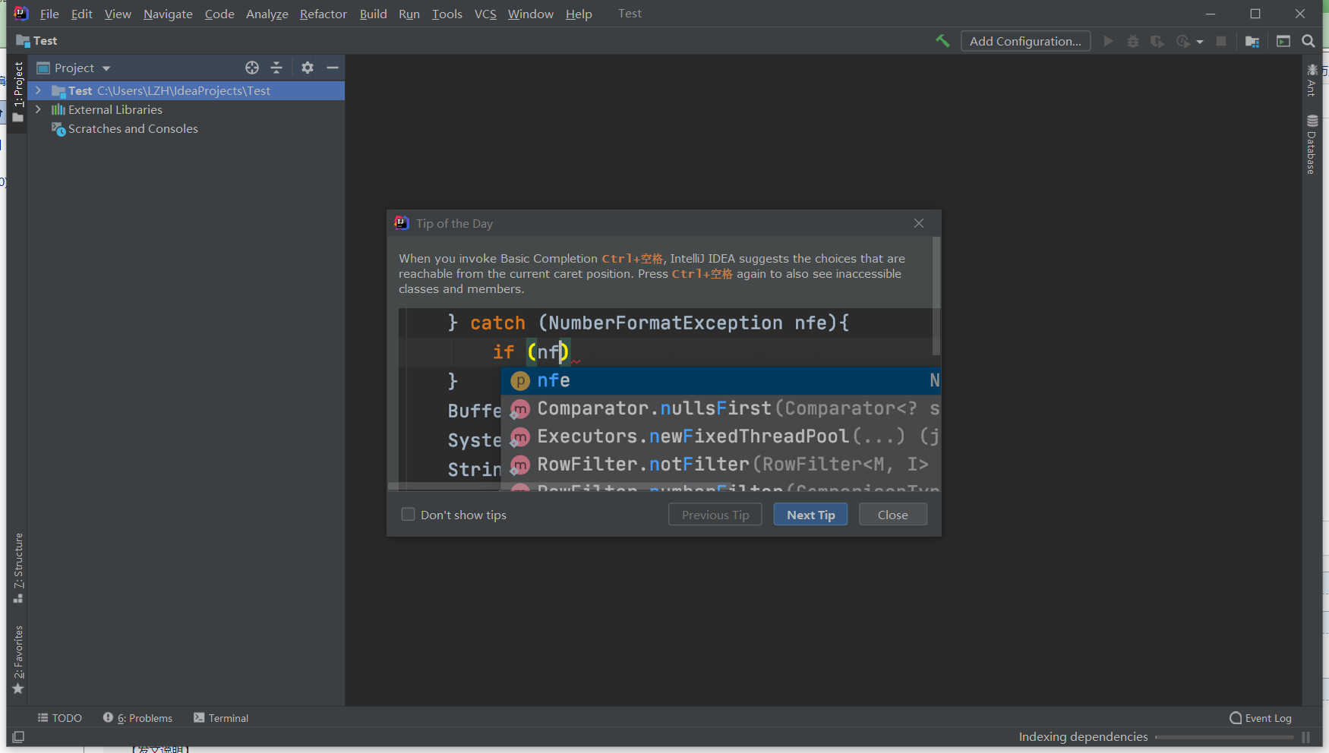Click the Database tool window icon
This screenshot has height=753, width=1329.
pyautogui.click(x=1312, y=121)
